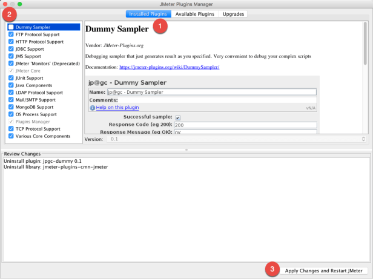Uncheck JMeter 'Monitors' (Deprecated) checkbox

(11, 64)
